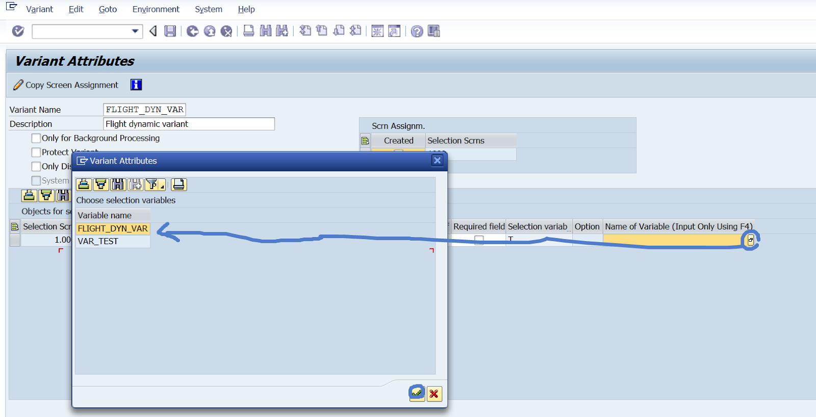This screenshot has width=816, height=417.
Task: Toggle the Protect Variant checkbox
Action: 36,152
